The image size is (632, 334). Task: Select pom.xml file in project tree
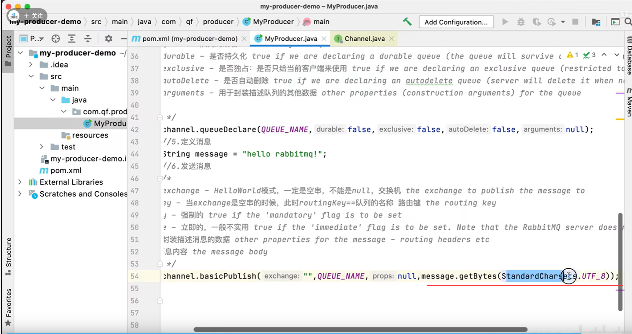[x=66, y=170]
